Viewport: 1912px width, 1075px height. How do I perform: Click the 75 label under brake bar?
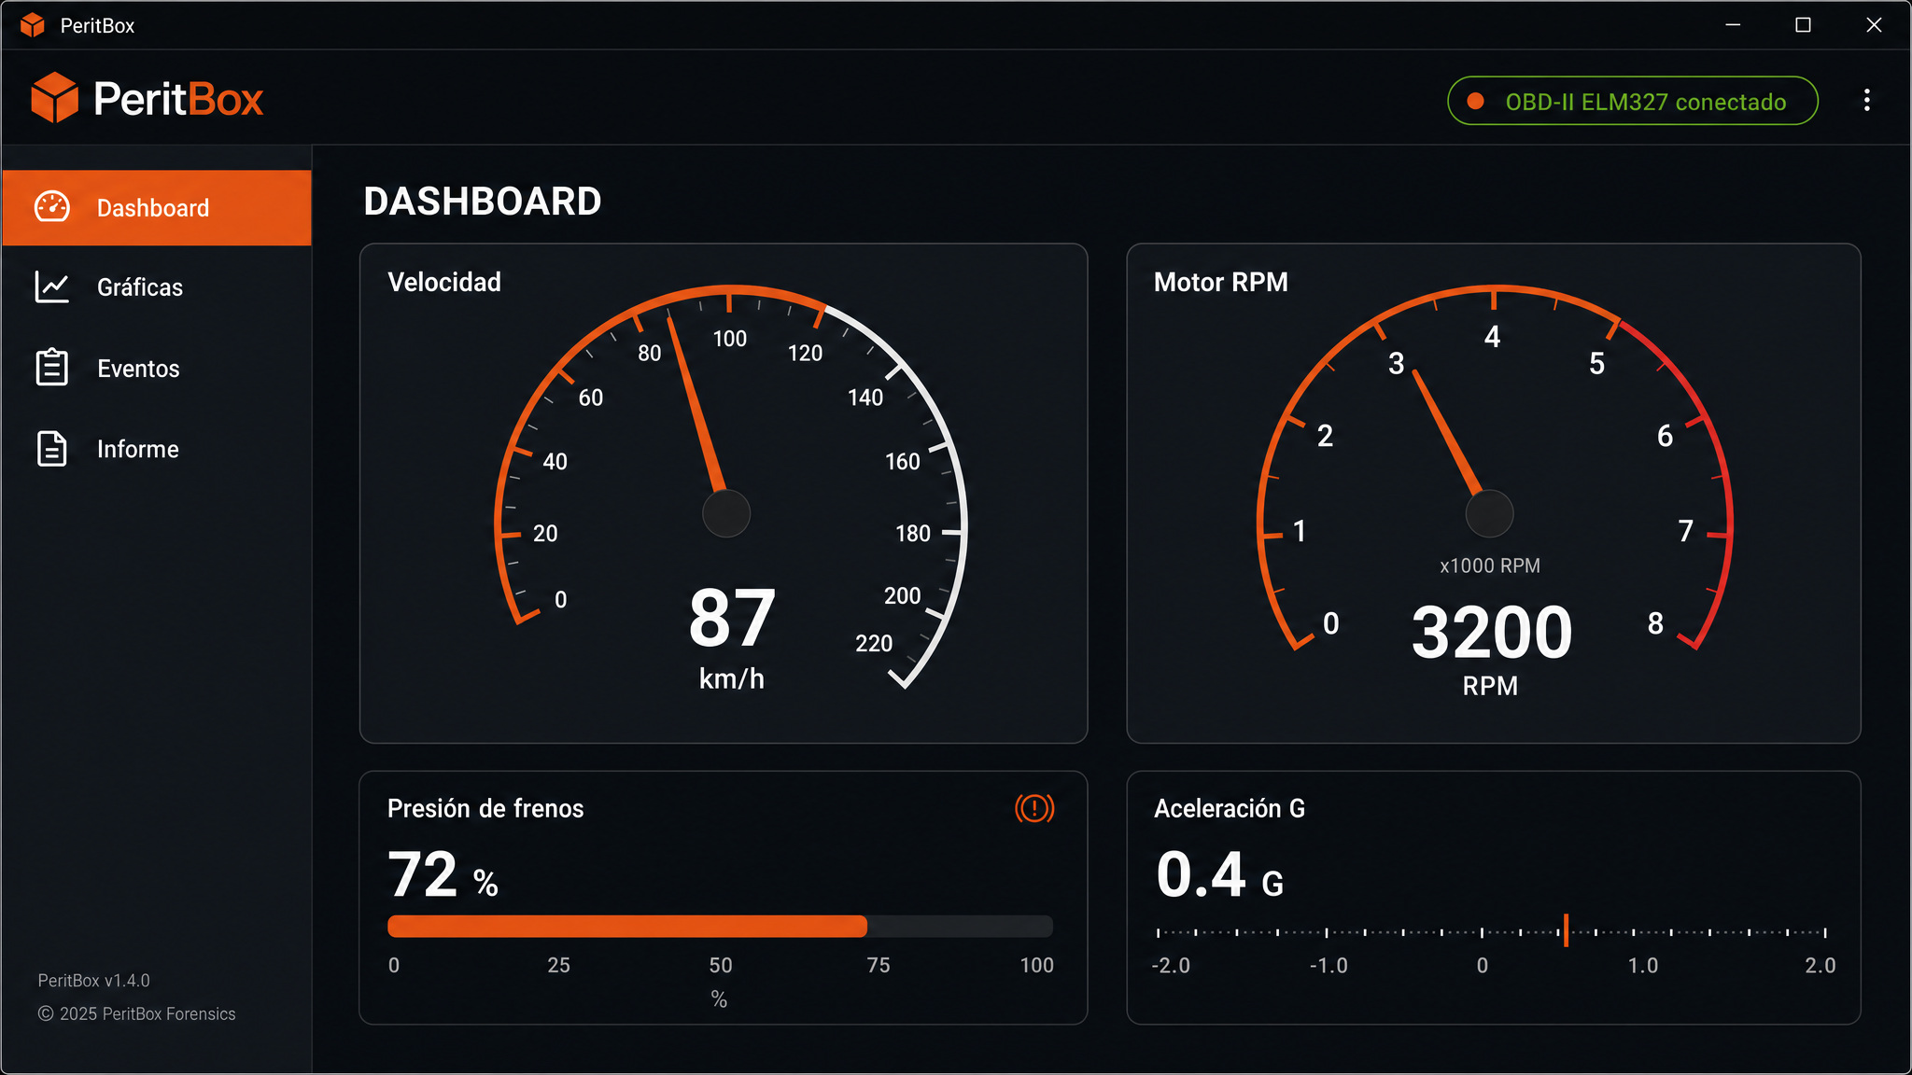879,965
